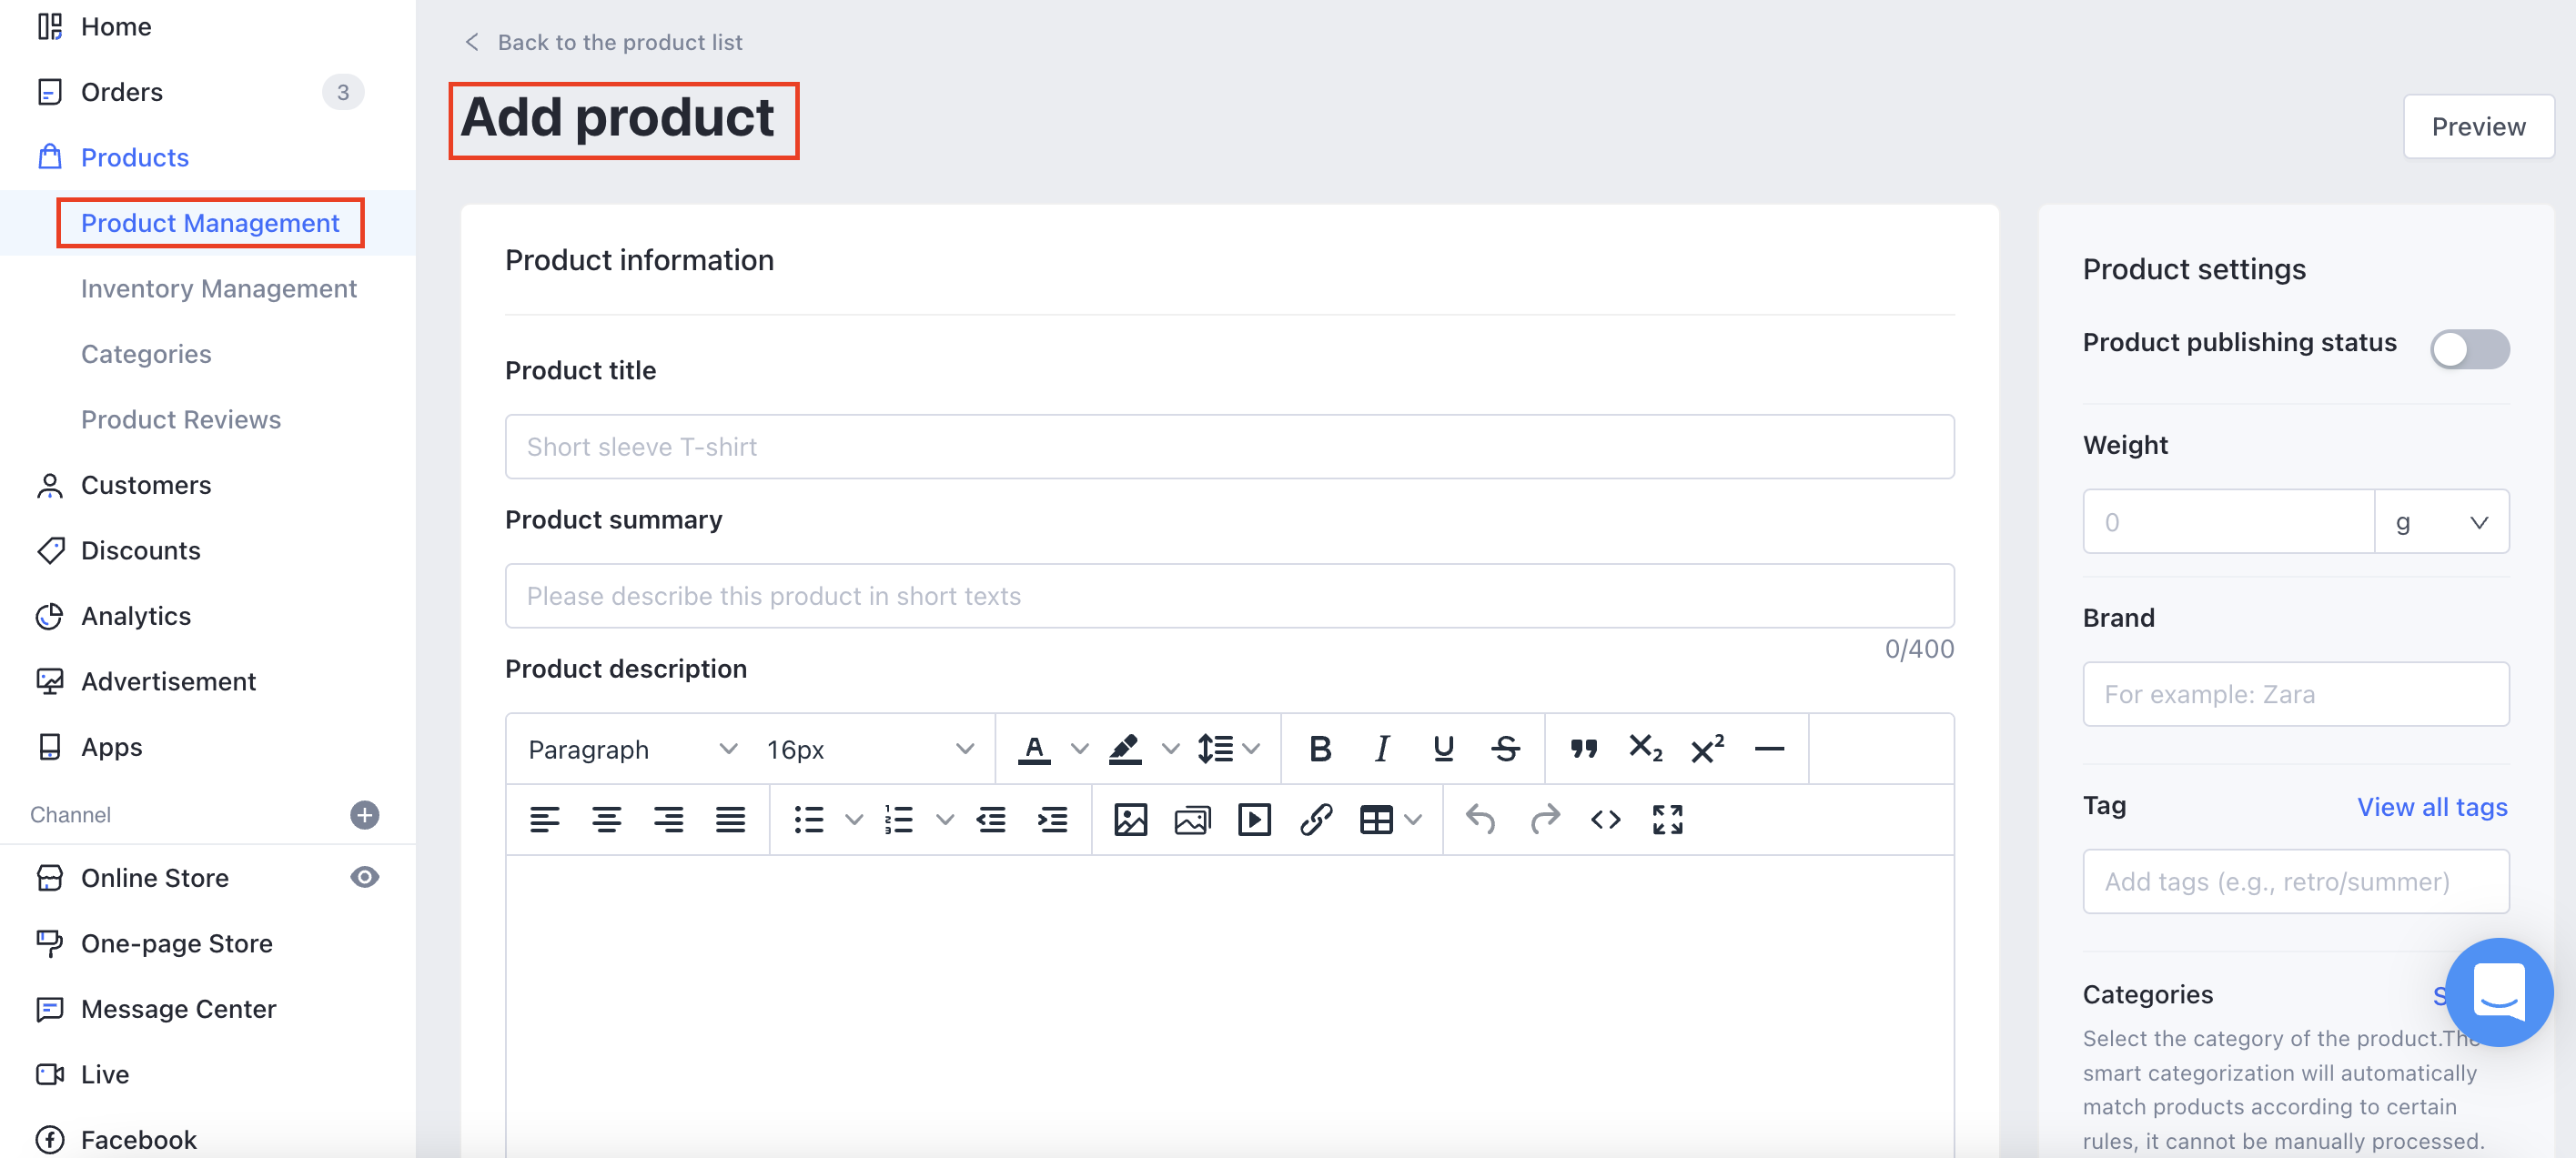Open Inventory Management in sidebar
The width and height of the screenshot is (2576, 1158).
coord(218,288)
